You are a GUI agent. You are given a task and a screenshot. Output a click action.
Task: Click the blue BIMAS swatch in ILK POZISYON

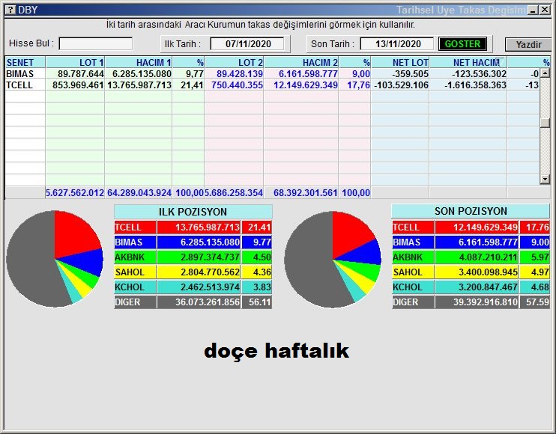click(135, 242)
